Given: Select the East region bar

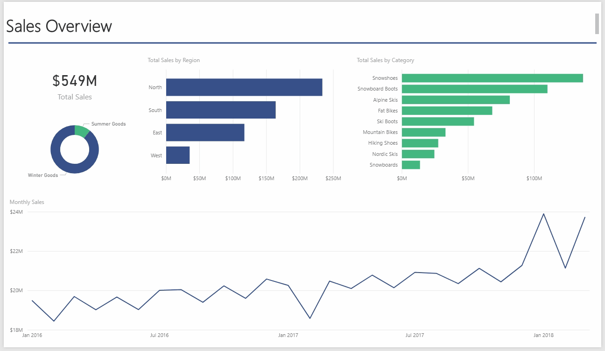Looking at the screenshot, I should pyautogui.click(x=205, y=133).
